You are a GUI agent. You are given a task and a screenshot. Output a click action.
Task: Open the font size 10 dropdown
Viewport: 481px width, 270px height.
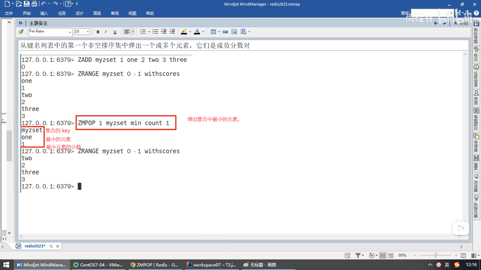tap(88, 32)
